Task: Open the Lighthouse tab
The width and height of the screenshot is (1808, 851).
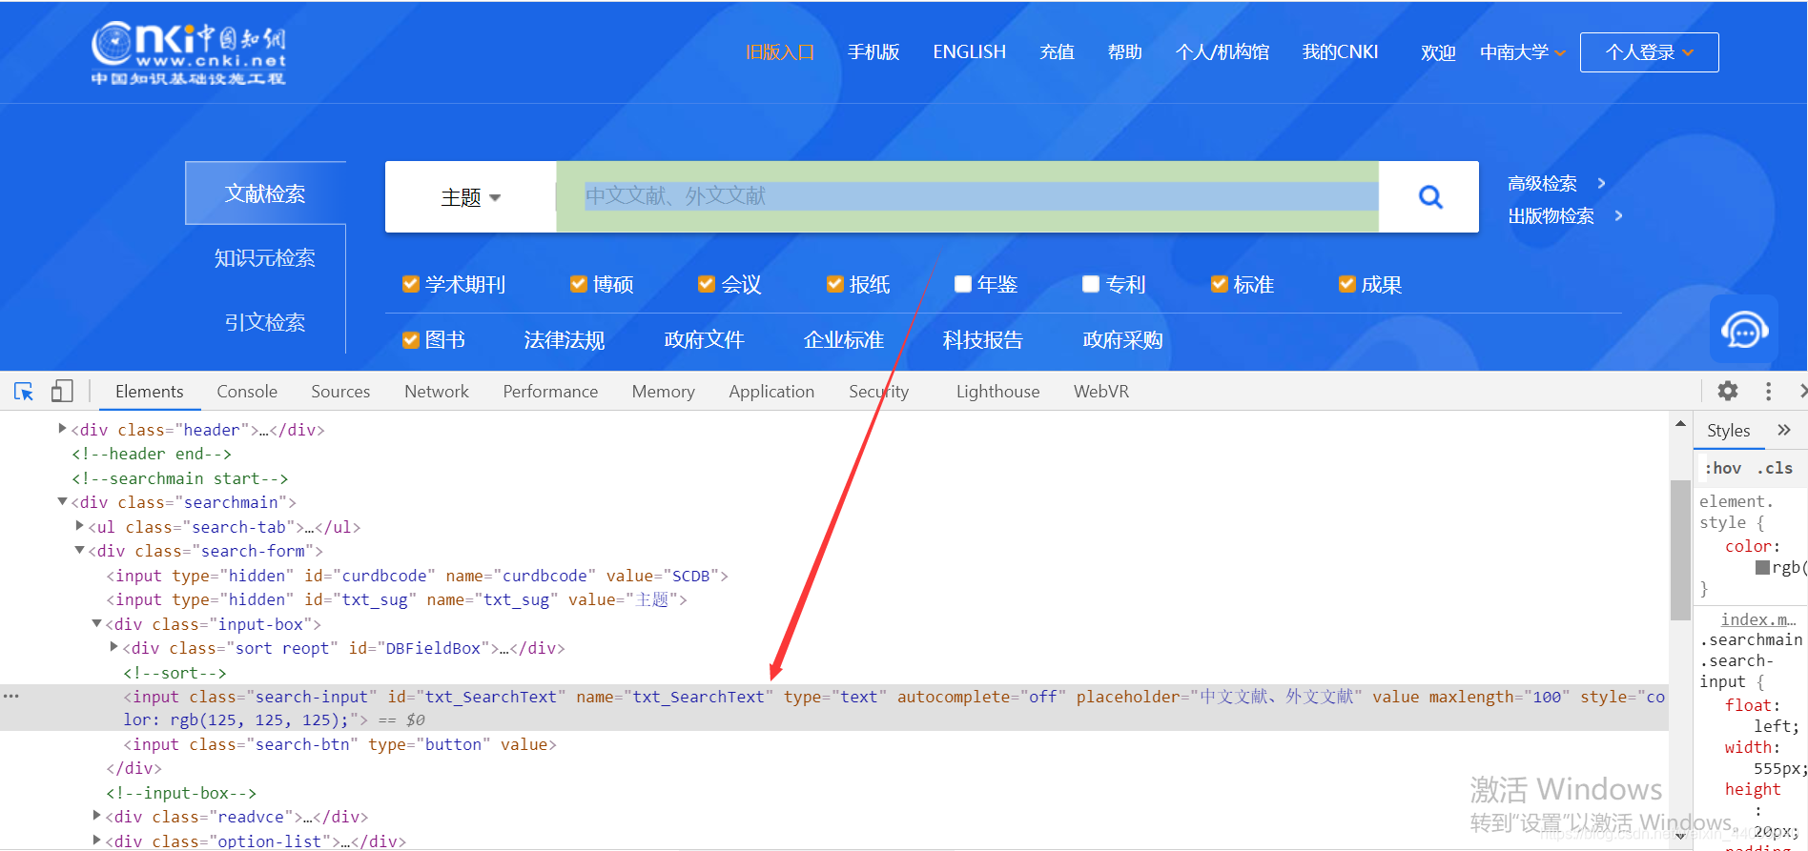Action: pyautogui.click(x=997, y=392)
